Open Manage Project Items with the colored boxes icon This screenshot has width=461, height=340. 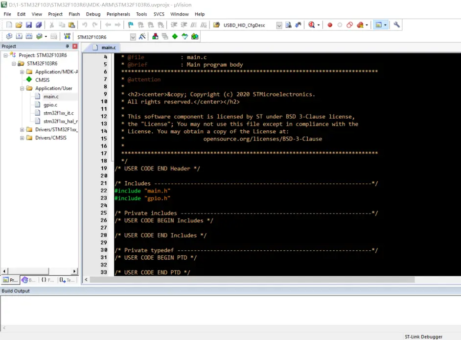[155, 37]
